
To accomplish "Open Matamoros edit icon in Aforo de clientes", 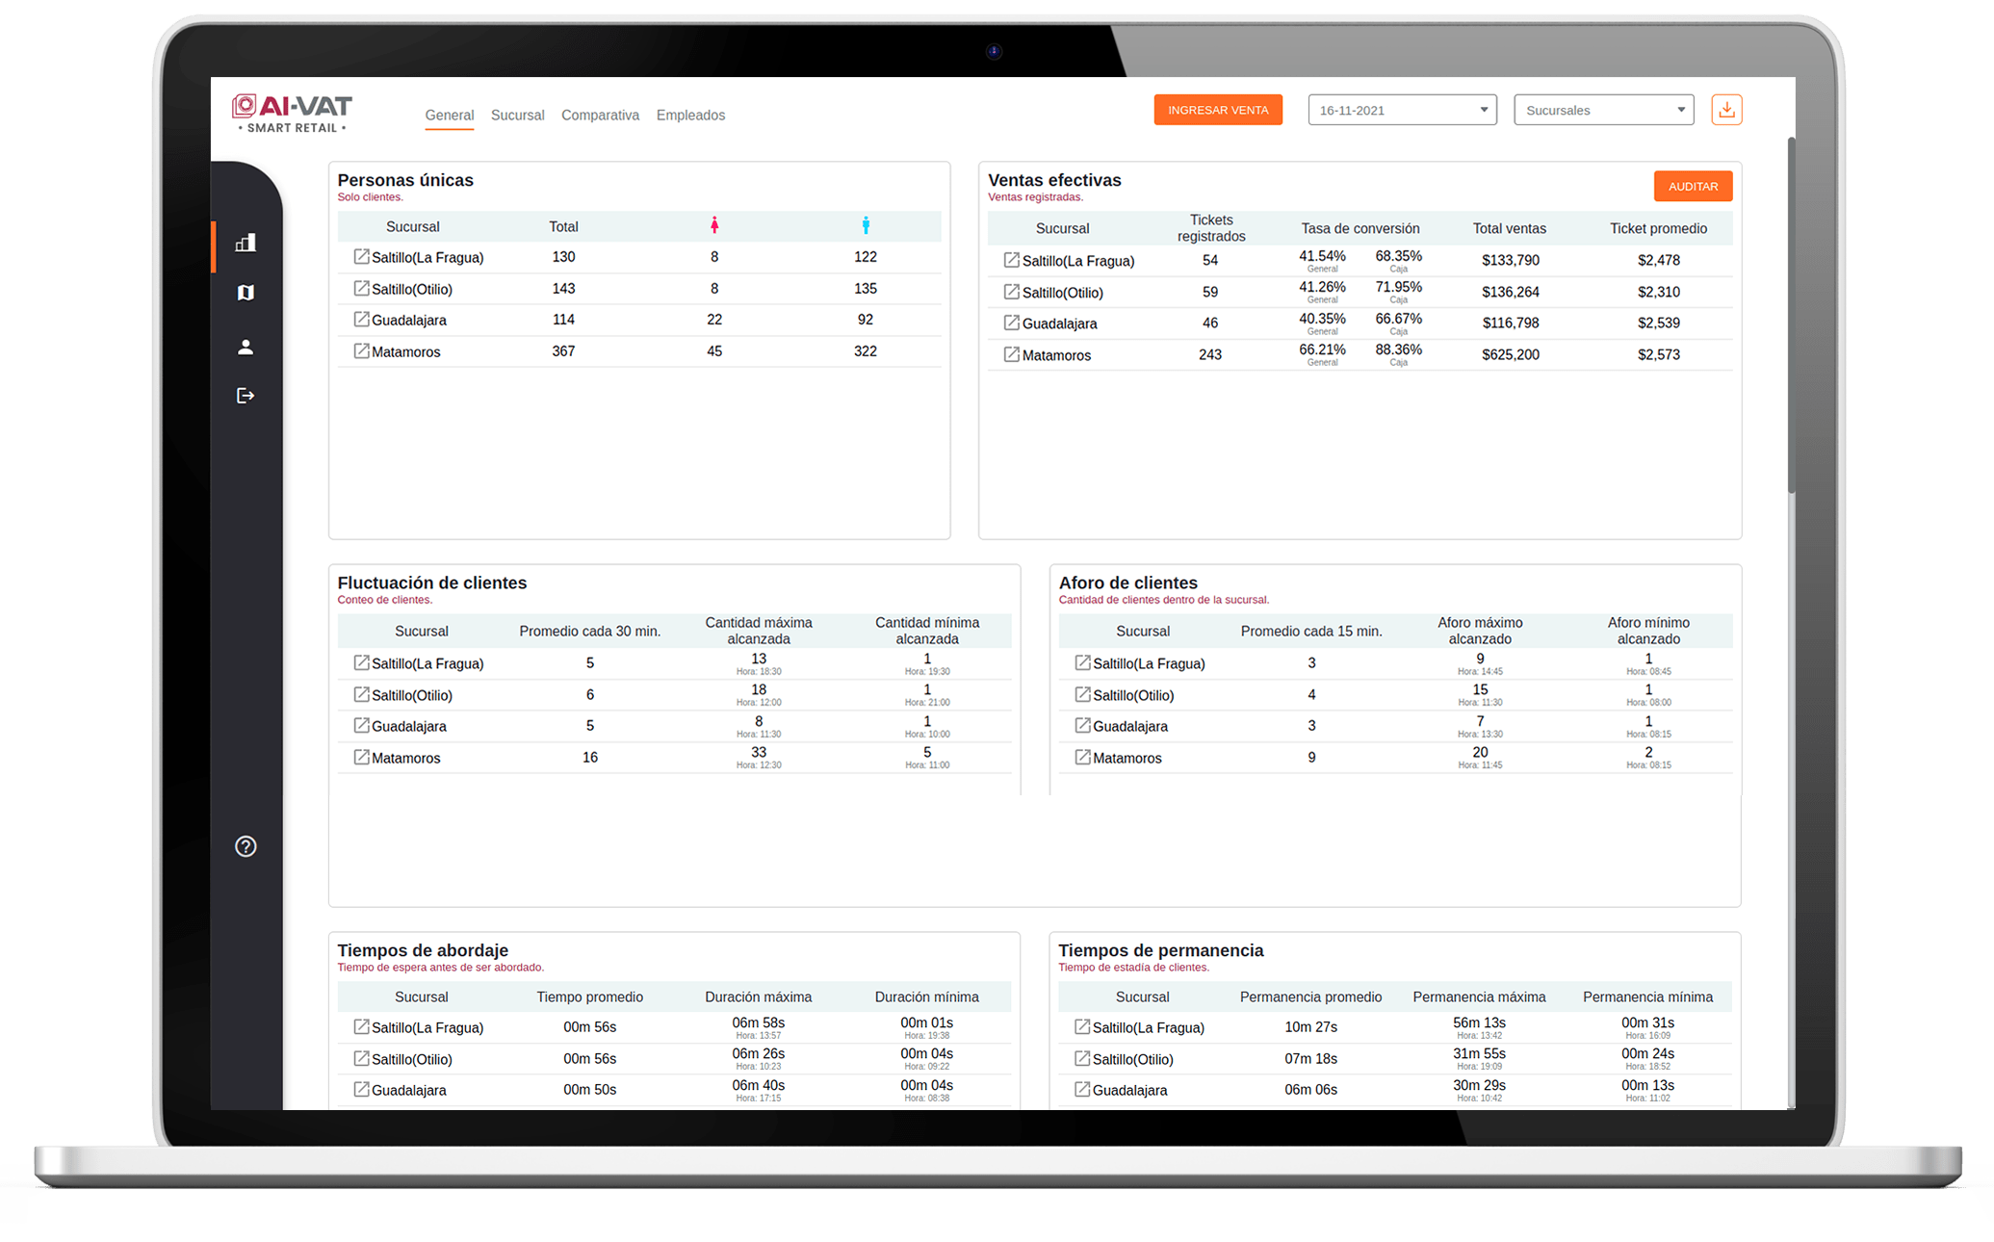I will (x=1082, y=757).
